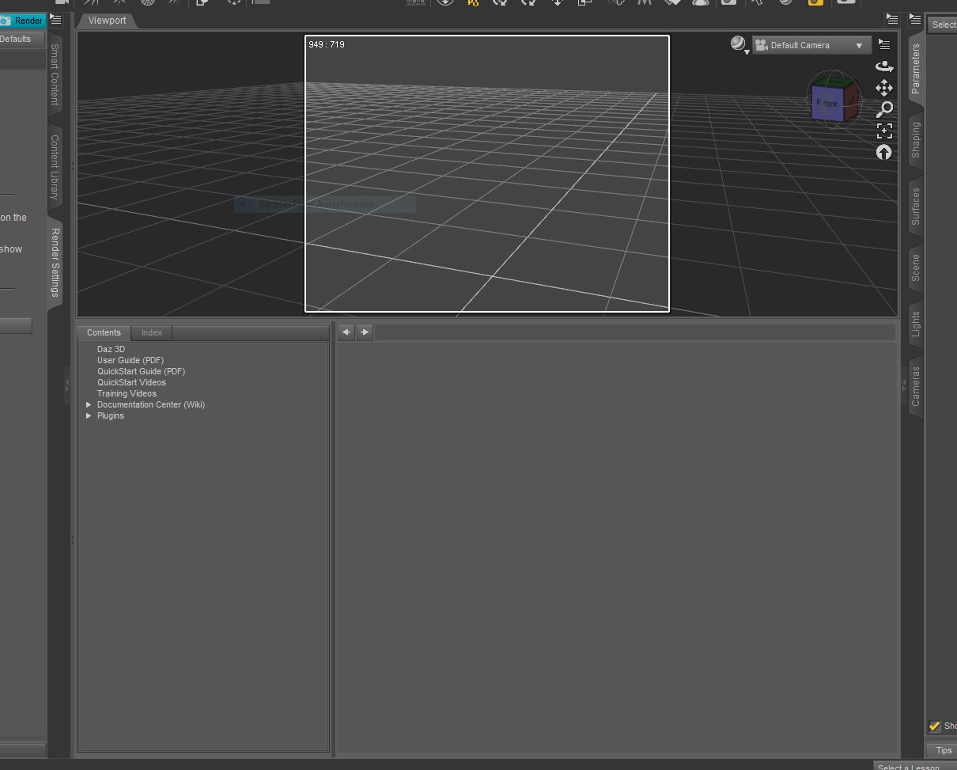
Task: Click the reset camera up-arrow icon
Action: tap(884, 152)
